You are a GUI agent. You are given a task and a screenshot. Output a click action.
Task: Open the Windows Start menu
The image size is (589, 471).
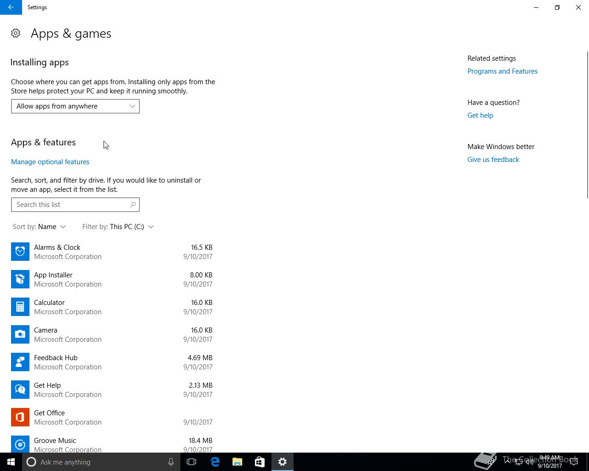click(x=11, y=462)
